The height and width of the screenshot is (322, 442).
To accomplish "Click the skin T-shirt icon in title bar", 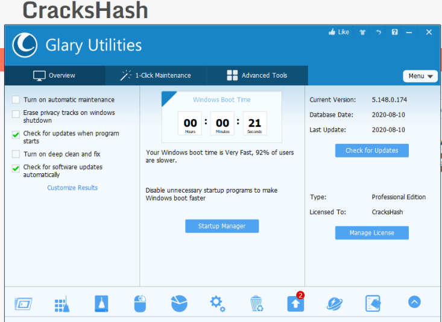I will click(x=362, y=33).
